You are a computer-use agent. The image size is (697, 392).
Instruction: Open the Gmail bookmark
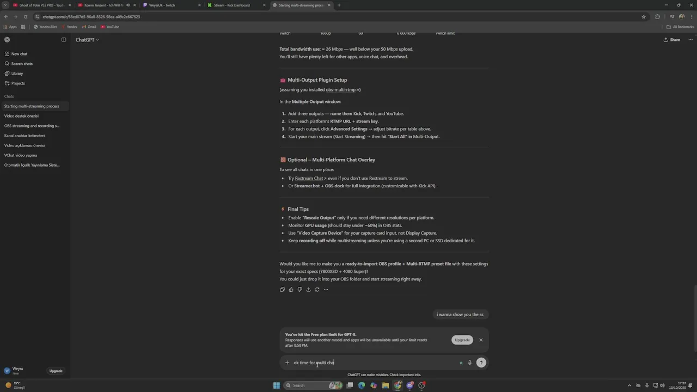[x=89, y=27]
